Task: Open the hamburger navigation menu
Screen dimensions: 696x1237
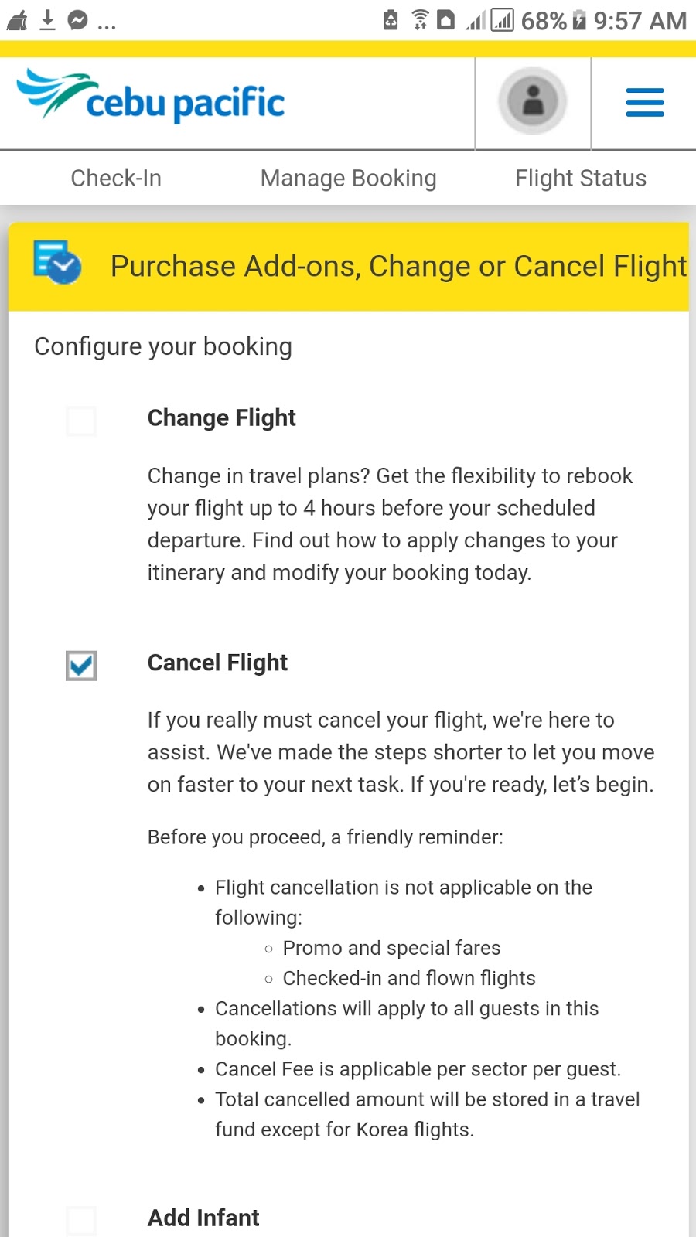Action: pos(644,101)
